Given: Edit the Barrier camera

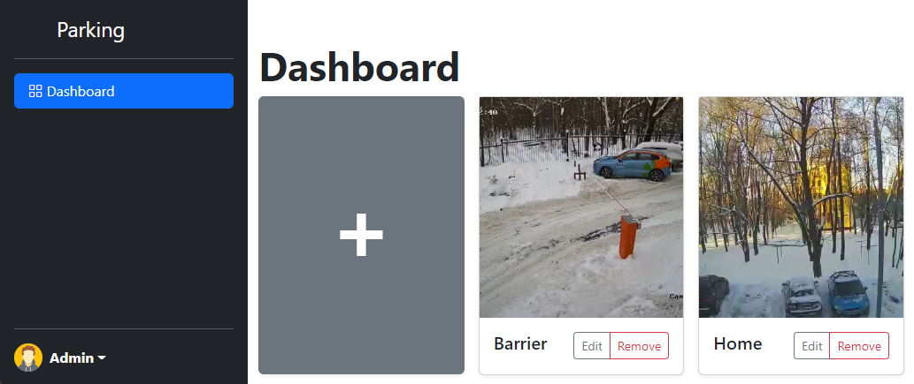Looking at the screenshot, I should click(x=592, y=346).
